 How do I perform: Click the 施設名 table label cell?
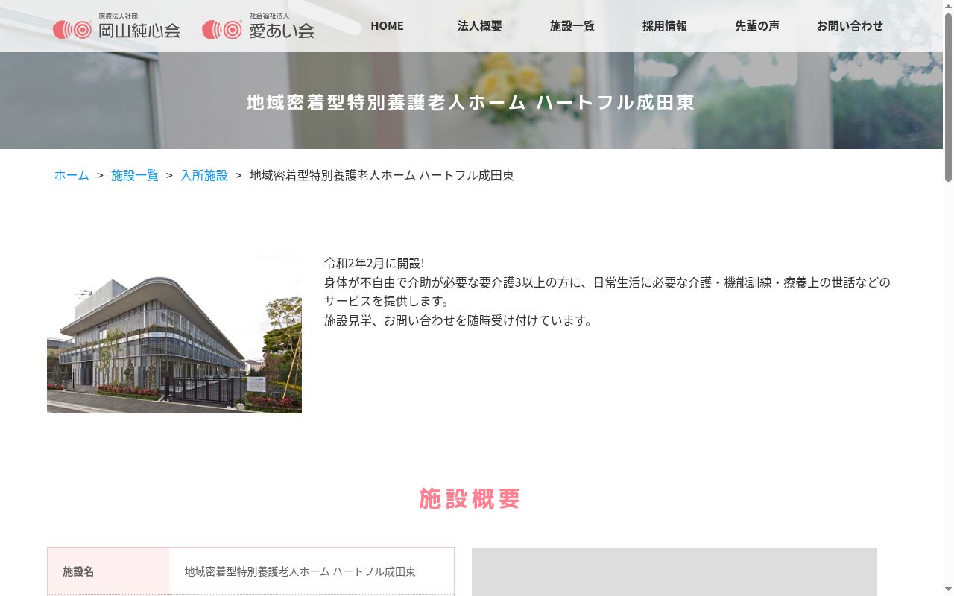pyautogui.click(x=108, y=571)
